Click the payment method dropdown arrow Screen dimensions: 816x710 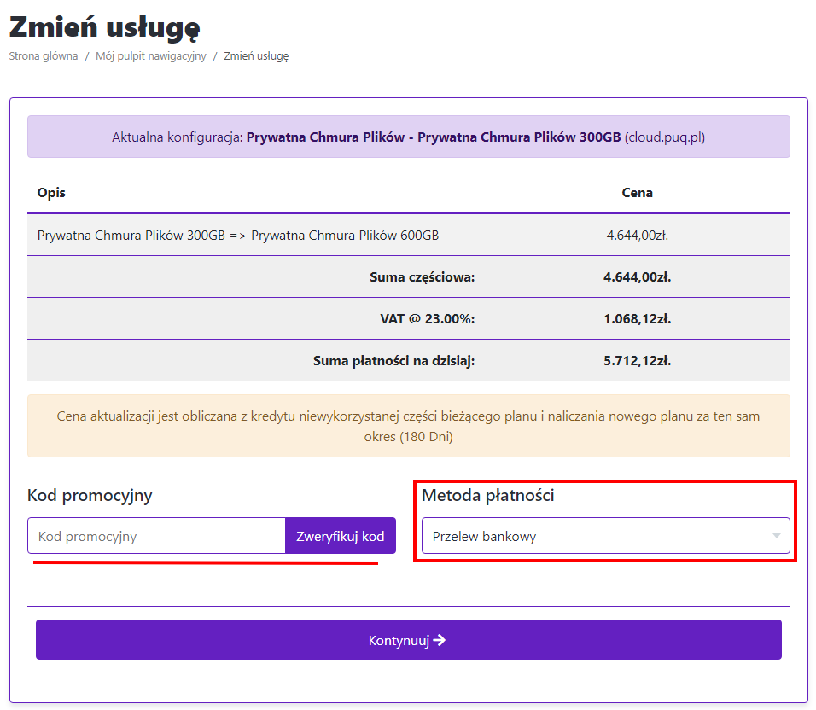click(776, 536)
